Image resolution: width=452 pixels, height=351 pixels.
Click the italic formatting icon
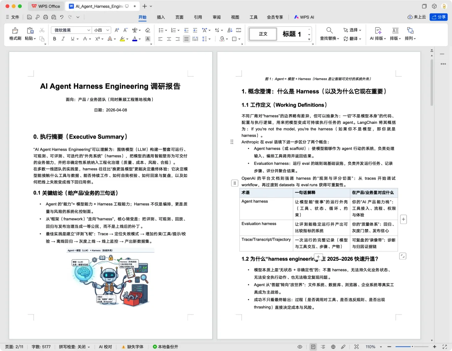click(x=63, y=38)
